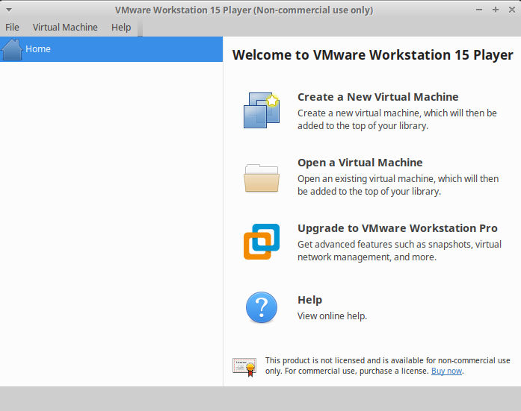
Task: Click the blue question mark Help icon
Action: (262, 307)
